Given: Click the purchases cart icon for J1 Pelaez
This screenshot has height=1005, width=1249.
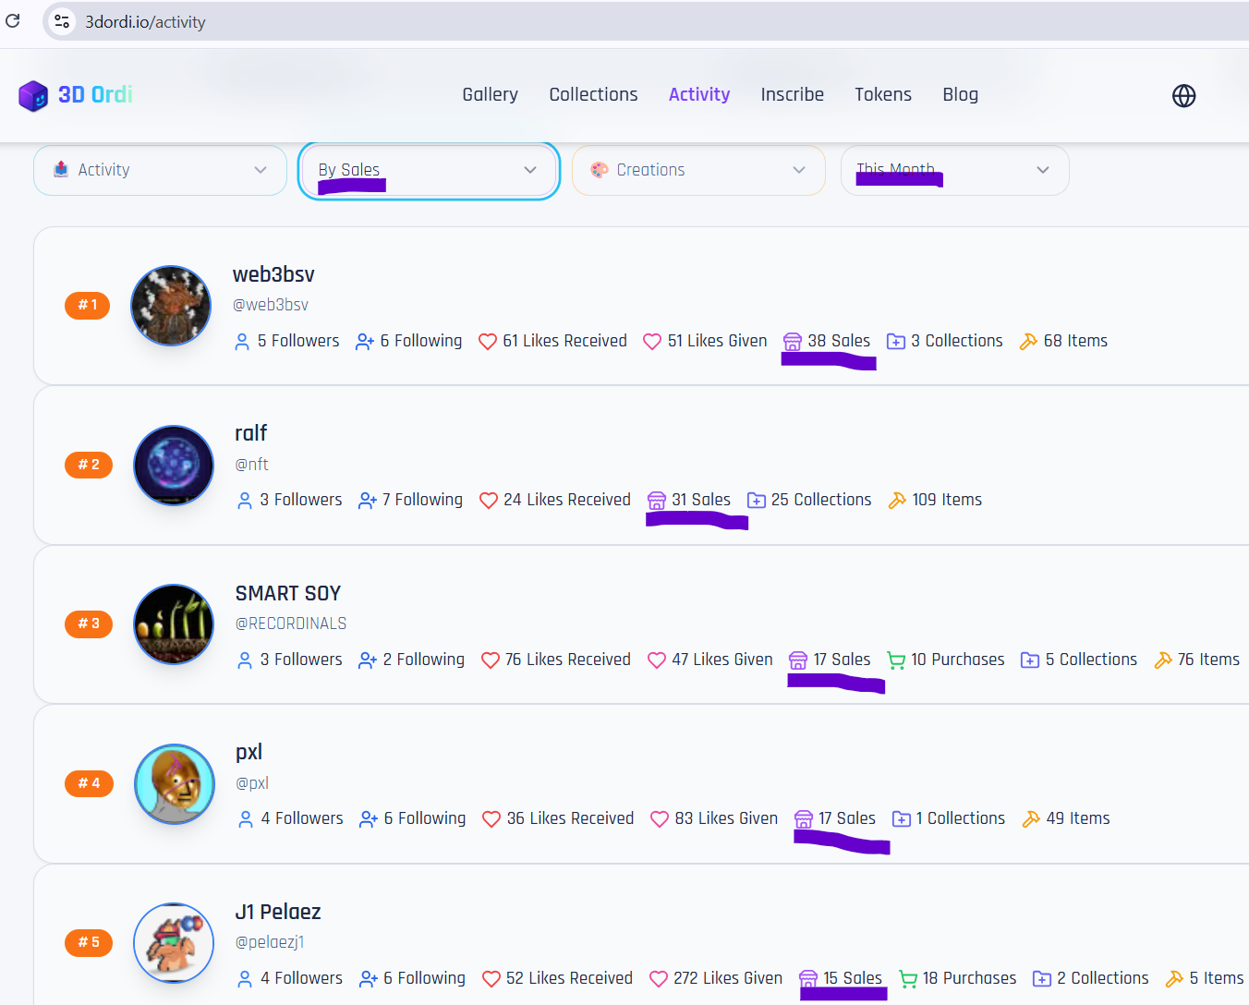Looking at the screenshot, I should [908, 979].
